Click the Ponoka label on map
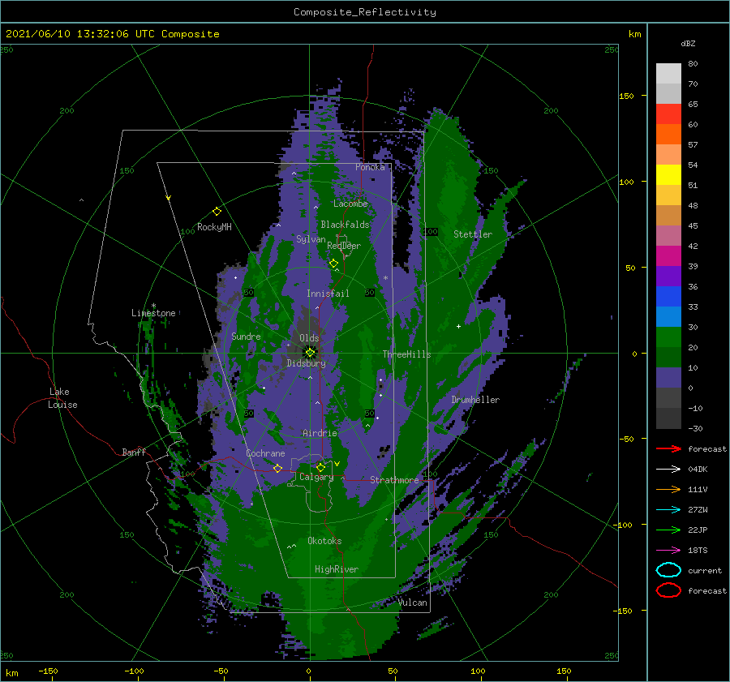 click(x=370, y=167)
